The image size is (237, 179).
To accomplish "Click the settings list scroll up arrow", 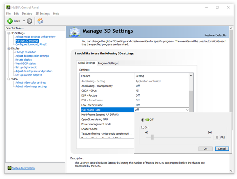I will click(191, 75).
